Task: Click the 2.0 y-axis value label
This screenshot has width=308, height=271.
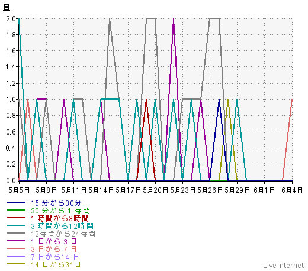Action: tap(11, 19)
